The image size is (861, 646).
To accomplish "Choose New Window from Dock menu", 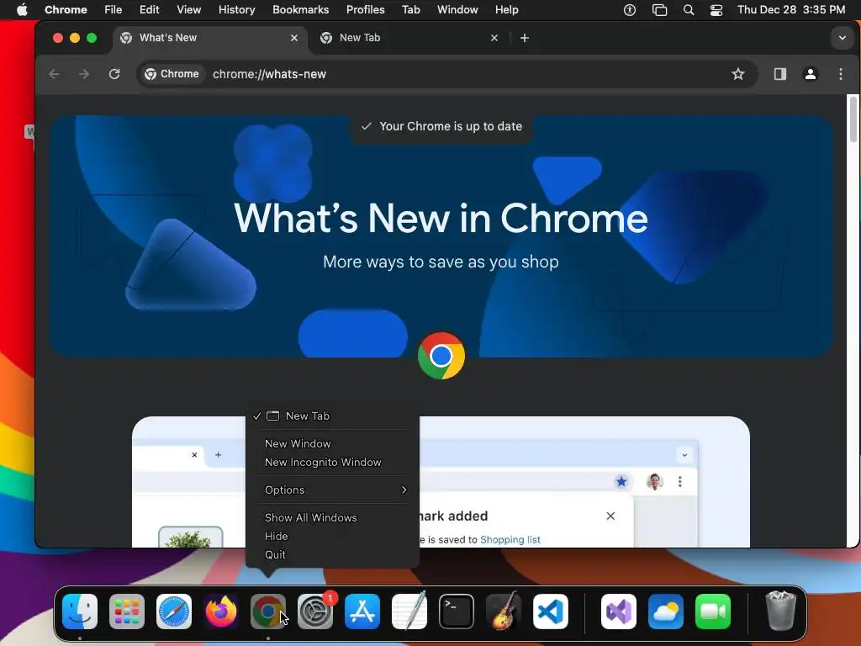I will pyautogui.click(x=332, y=444).
